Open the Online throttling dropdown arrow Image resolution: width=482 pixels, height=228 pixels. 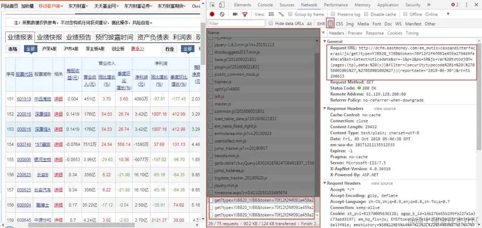coord(448,14)
